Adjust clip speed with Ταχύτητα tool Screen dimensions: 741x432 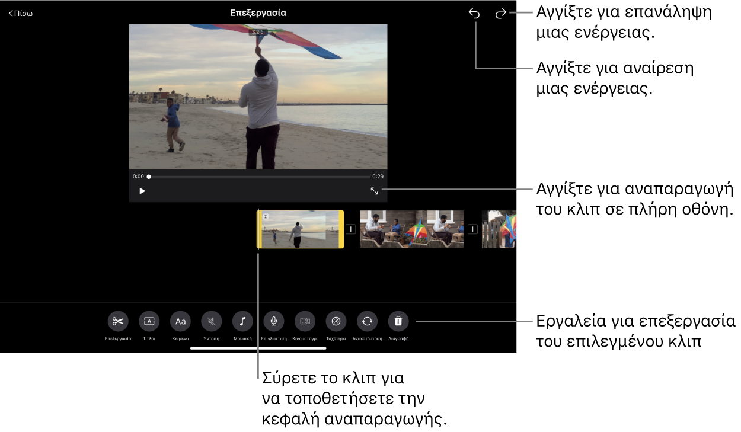[336, 321]
